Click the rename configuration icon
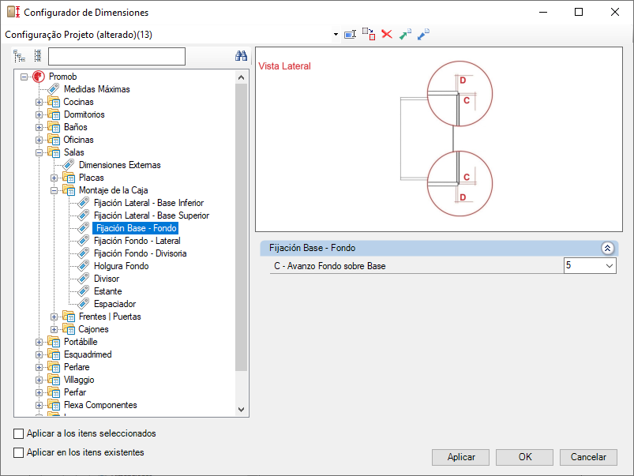This screenshot has width=634, height=476. (350, 35)
